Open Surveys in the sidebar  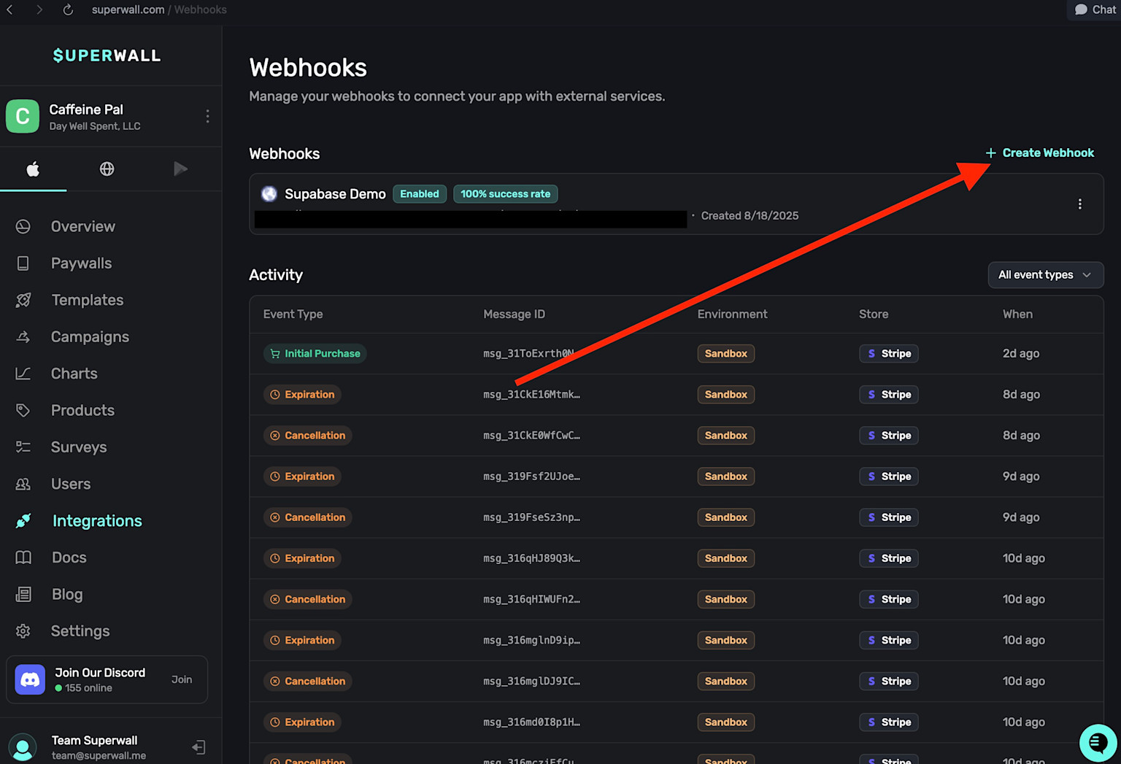[79, 447]
